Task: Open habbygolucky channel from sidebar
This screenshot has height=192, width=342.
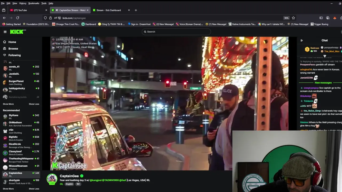Action: click(21, 90)
